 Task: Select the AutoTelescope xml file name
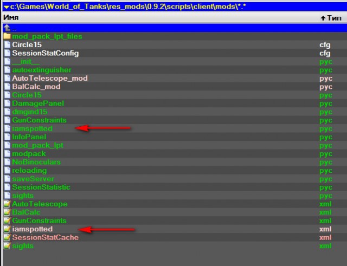(40, 204)
